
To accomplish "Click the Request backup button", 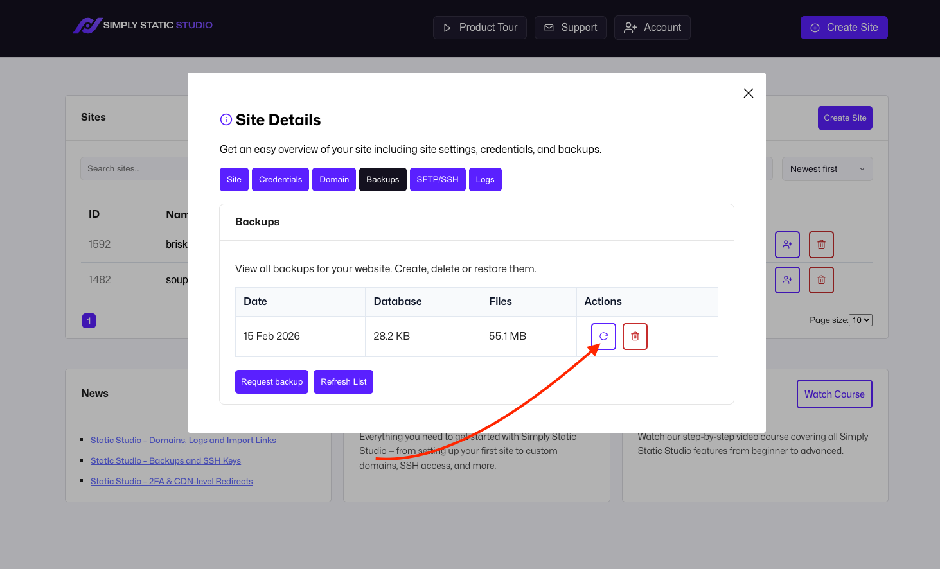I will point(272,382).
